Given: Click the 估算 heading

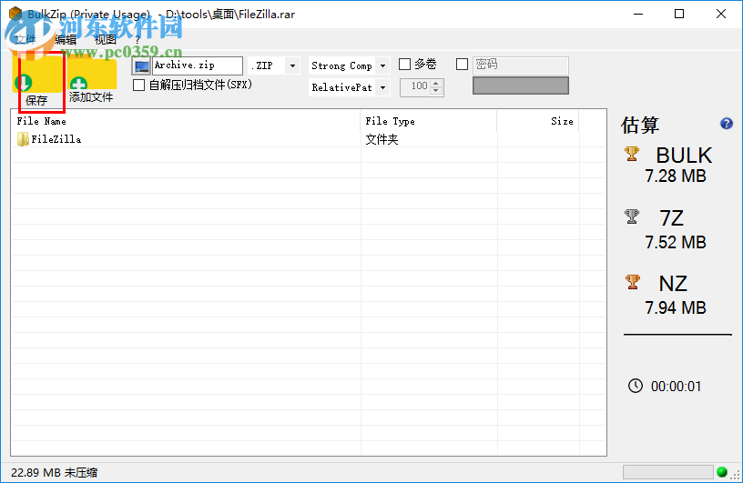Looking at the screenshot, I should coord(640,125).
